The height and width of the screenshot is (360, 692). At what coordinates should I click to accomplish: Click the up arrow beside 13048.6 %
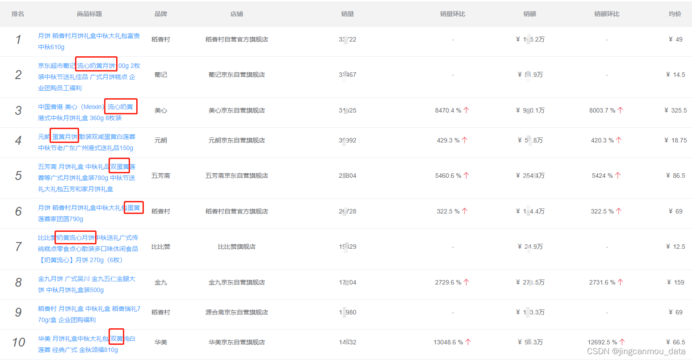(468, 342)
